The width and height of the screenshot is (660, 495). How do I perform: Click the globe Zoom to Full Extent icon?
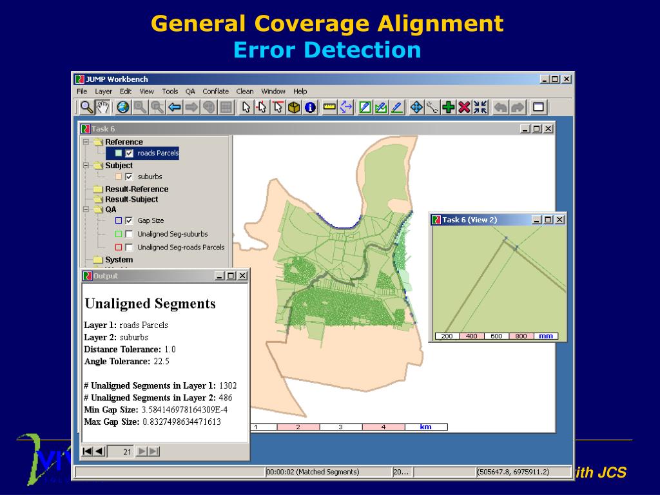click(122, 108)
